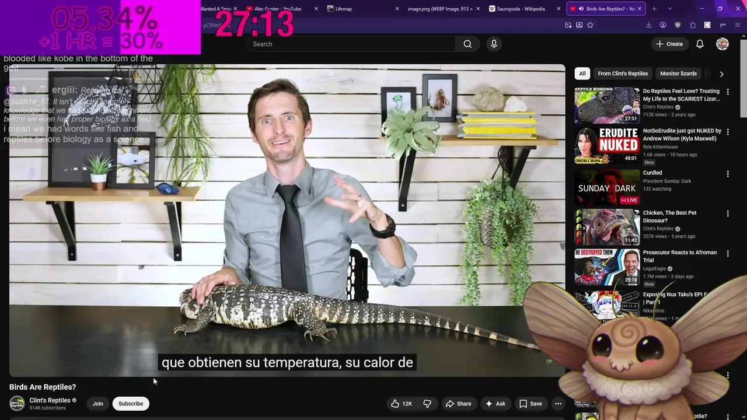This screenshot has width=747, height=420.
Task: Click the 914K subscribers text
Action: (x=48, y=408)
